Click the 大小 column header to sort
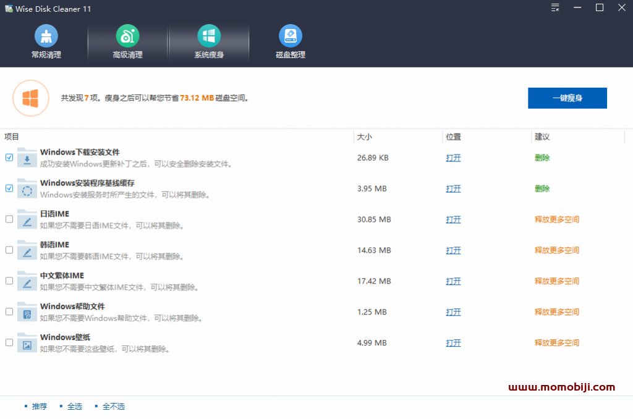 363,137
